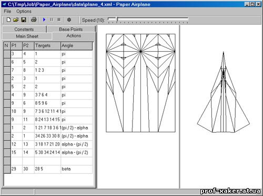Viewport: 263px width, 196px height.
Task: Click the Print icon in toolbar
Action: tap(34, 19)
